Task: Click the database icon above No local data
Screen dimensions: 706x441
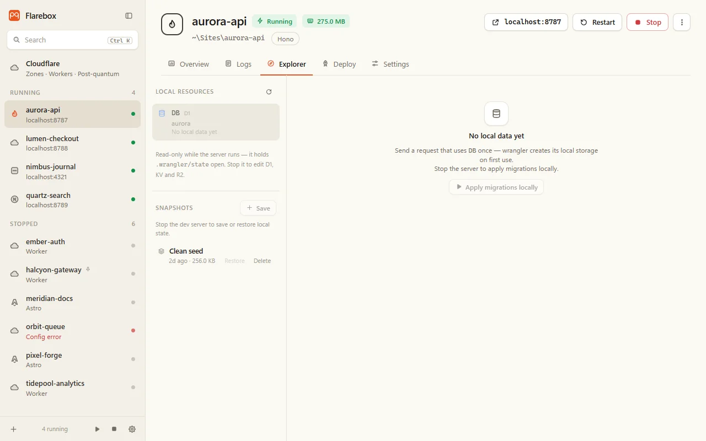Action: pyautogui.click(x=496, y=114)
